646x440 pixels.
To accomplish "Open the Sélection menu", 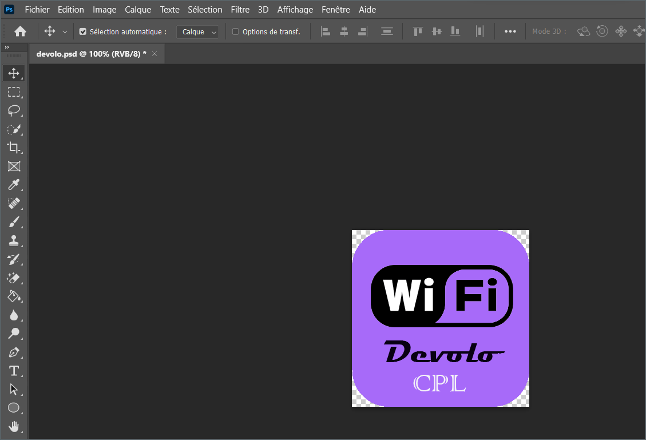I will (x=205, y=10).
